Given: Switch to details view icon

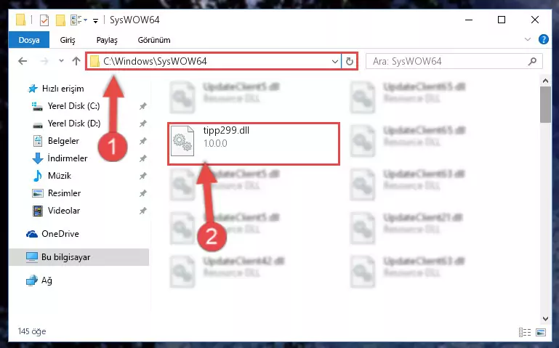Looking at the screenshot, I should [525, 332].
